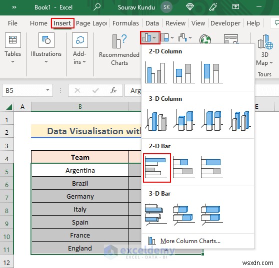
Task: Open Recommended Charts
Action: 119,50
